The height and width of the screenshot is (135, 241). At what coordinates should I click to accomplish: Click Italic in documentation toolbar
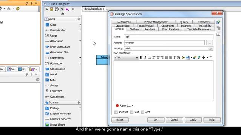[145, 57]
